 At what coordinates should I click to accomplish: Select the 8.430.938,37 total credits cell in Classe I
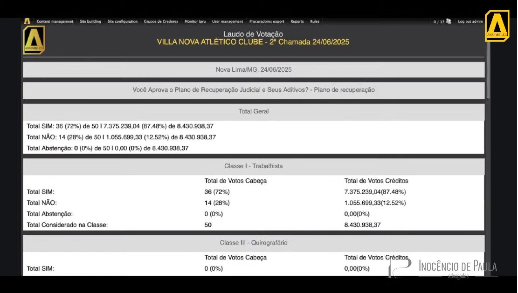coord(362,225)
